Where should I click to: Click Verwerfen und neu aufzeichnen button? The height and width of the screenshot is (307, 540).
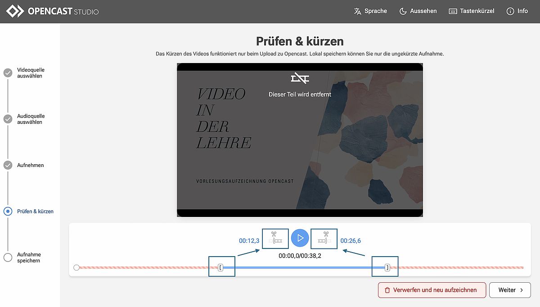[x=432, y=290]
